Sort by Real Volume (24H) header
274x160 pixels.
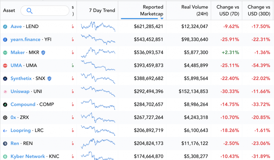[x=189, y=10]
